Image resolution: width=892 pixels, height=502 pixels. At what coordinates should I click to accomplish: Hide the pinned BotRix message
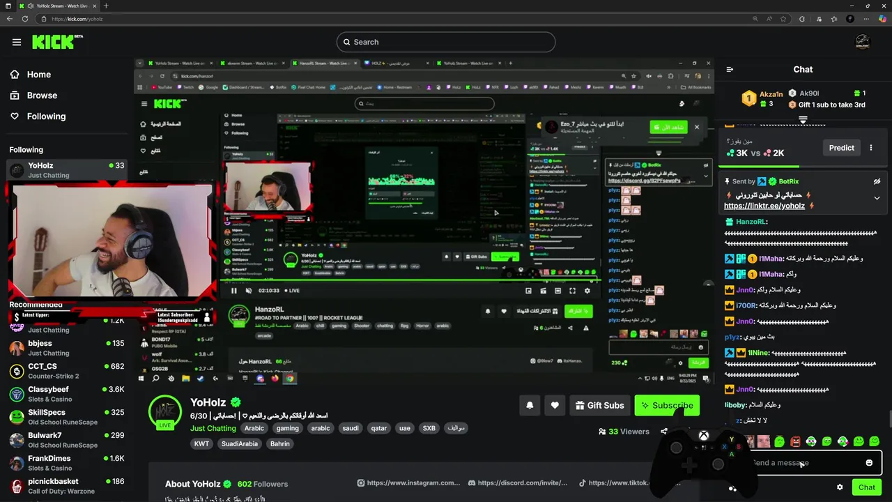click(x=877, y=181)
